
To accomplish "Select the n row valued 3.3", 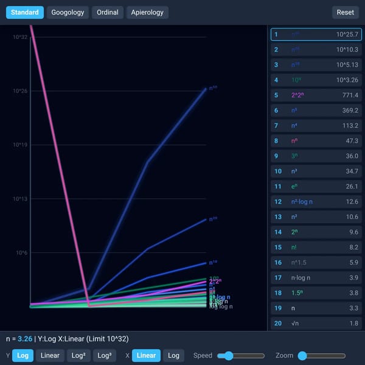I will pyautogui.click(x=316, y=308).
